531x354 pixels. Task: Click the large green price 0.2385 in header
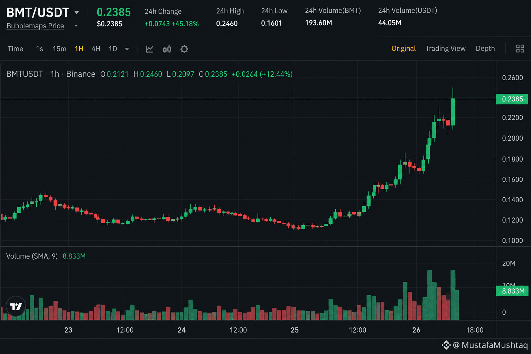(x=114, y=12)
